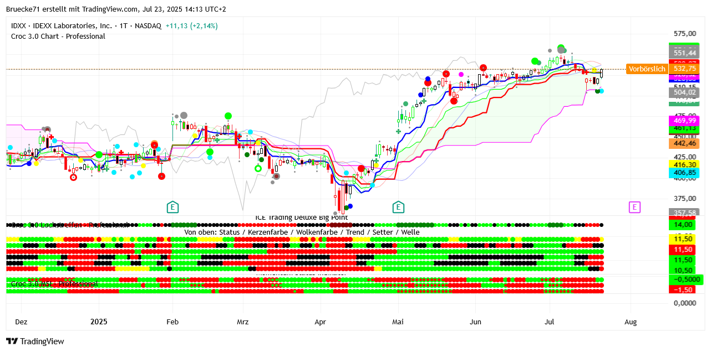Image resolution: width=711 pixels, height=352 pixels.
Task: Click the orange 442,46 price label
Action: pyautogui.click(x=685, y=143)
